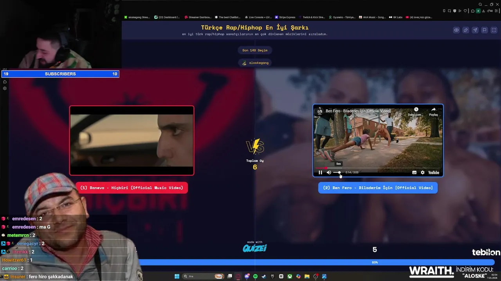
Task: Seek on the YouTube video progress bar
Action: (x=378, y=168)
